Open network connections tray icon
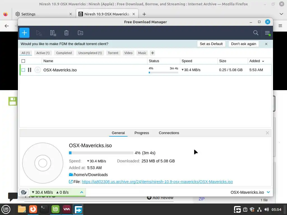The height and width of the screenshot is (215, 287). pos(259,209)
